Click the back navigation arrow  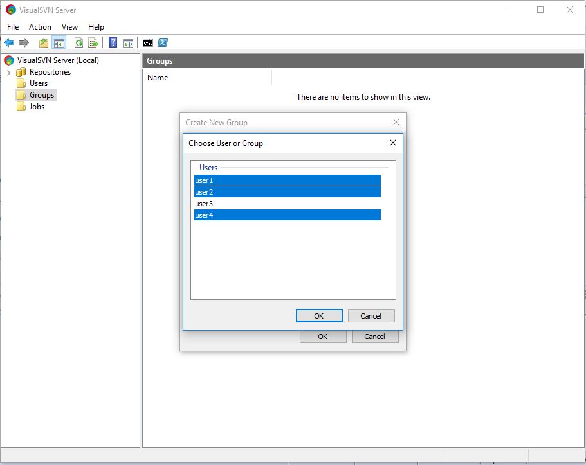click(x=8, y=42)
